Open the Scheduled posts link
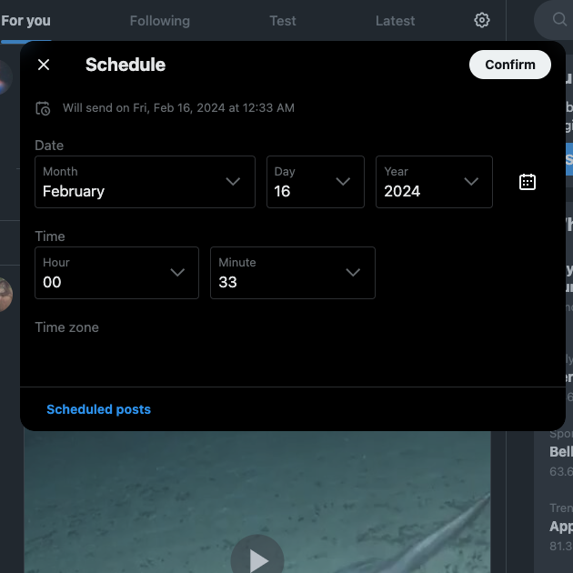The image size is (573, 573). pyautogui.click(x=98, y=409)
